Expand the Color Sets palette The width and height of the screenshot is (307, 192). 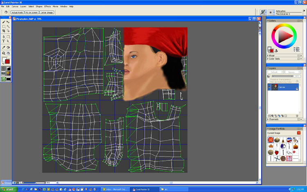pyautogui.click(x=273, y=58)
